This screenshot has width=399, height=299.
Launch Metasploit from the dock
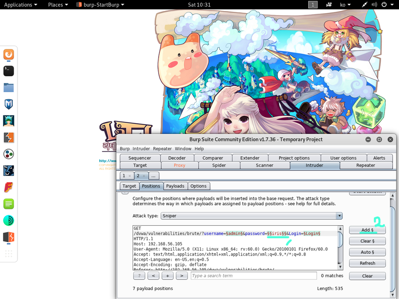(x=9, y=104)
